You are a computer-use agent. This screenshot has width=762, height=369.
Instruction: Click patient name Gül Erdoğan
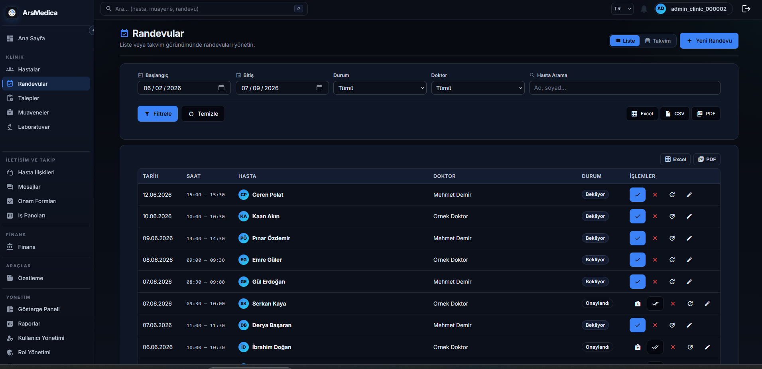click(x=268, y=282)
